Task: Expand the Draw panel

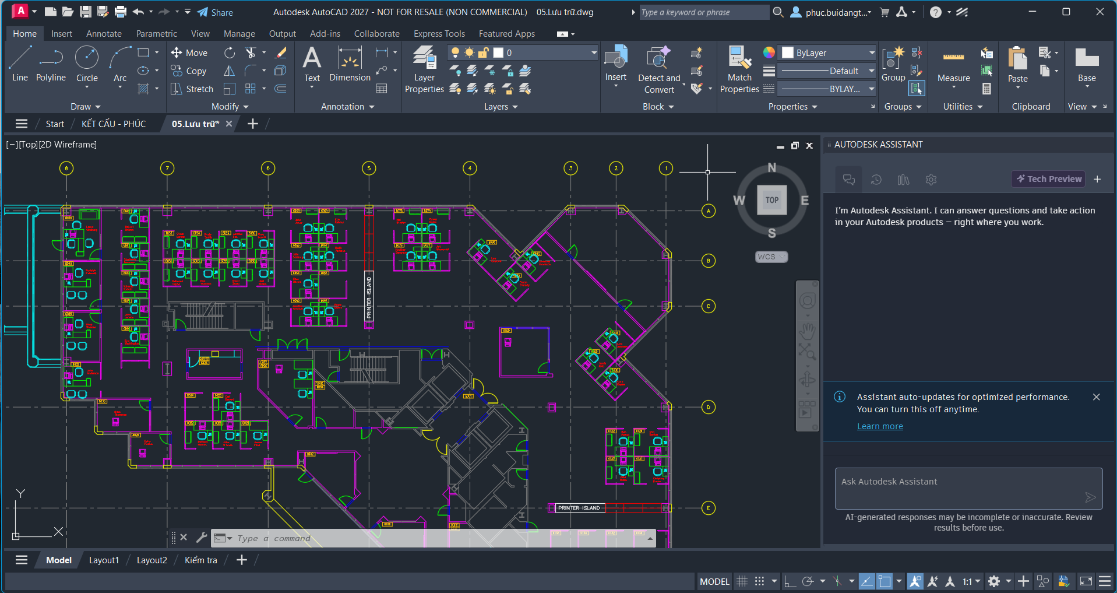Action: click(86, 107)
